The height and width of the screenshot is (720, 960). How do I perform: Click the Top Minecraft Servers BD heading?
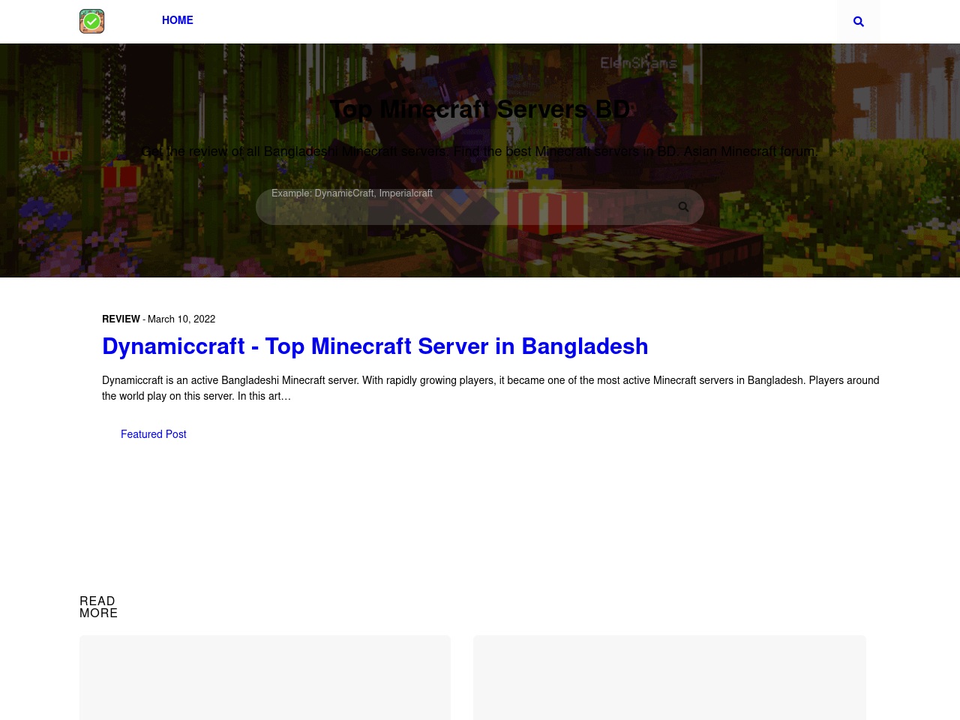click(x=480, y=109)
